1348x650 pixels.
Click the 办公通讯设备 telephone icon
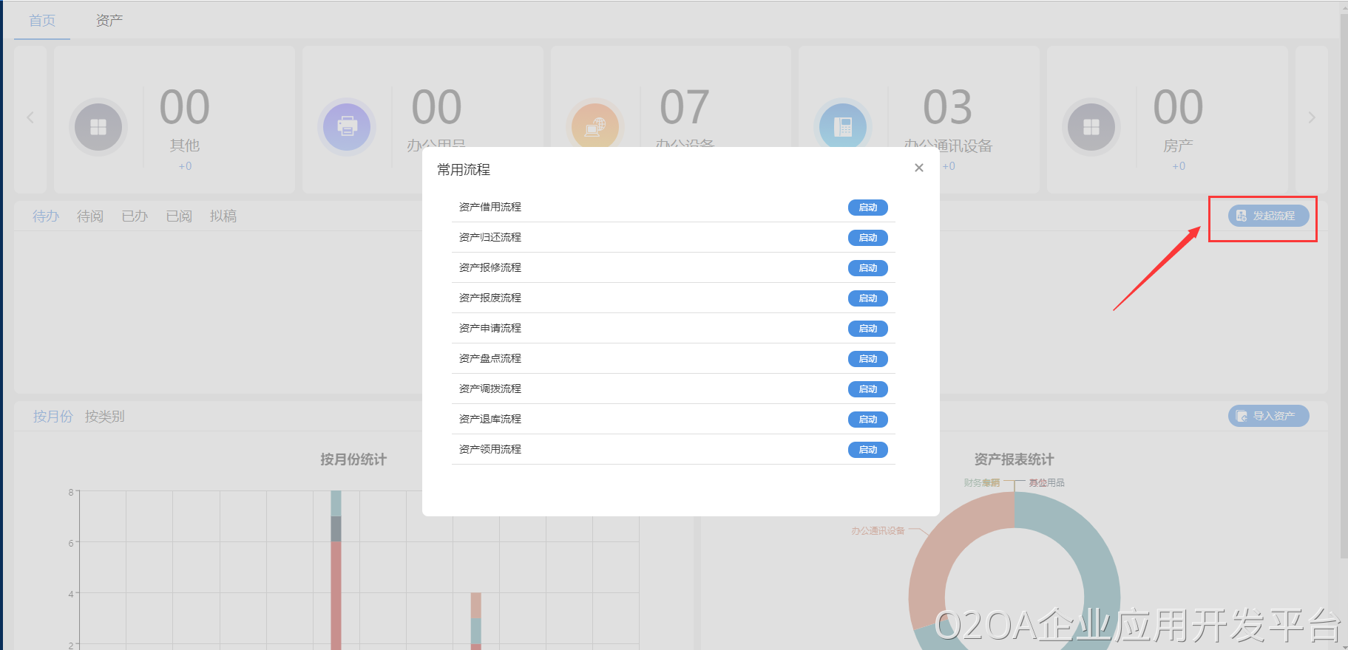coord(843,127)
